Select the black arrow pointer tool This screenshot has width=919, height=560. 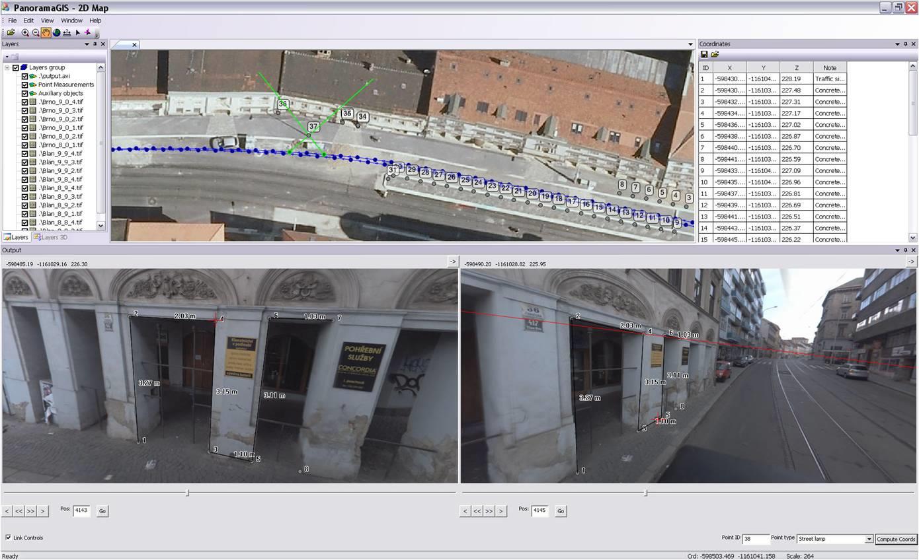(77, 32)
